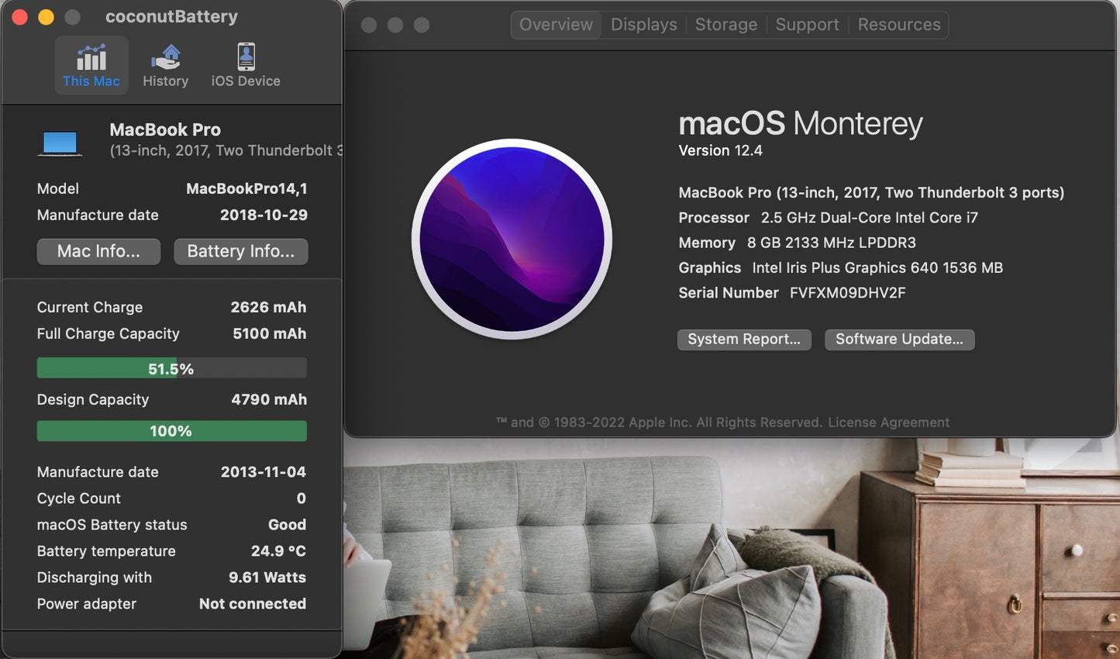Click the iPhone-shaped iOS Device icon
This screenshot has height=659, width=1120.
click(x=245, y=56)
